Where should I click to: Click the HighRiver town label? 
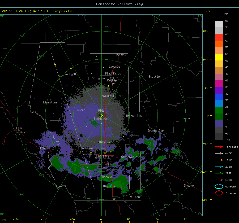pyautogui.click(x=110, y=186)
